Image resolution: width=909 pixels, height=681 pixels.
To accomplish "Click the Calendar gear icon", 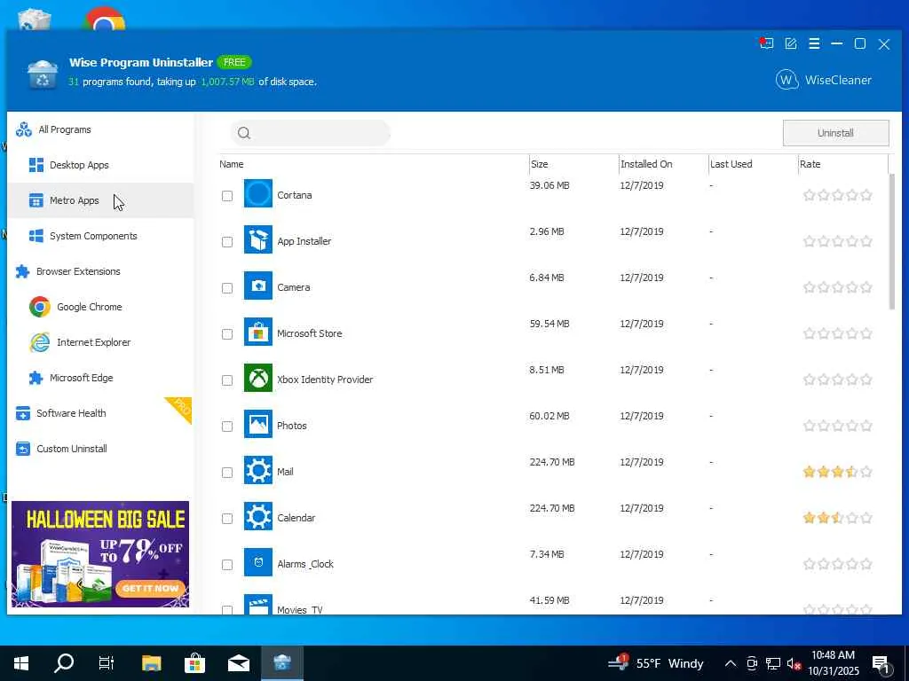I will (258, 517).
